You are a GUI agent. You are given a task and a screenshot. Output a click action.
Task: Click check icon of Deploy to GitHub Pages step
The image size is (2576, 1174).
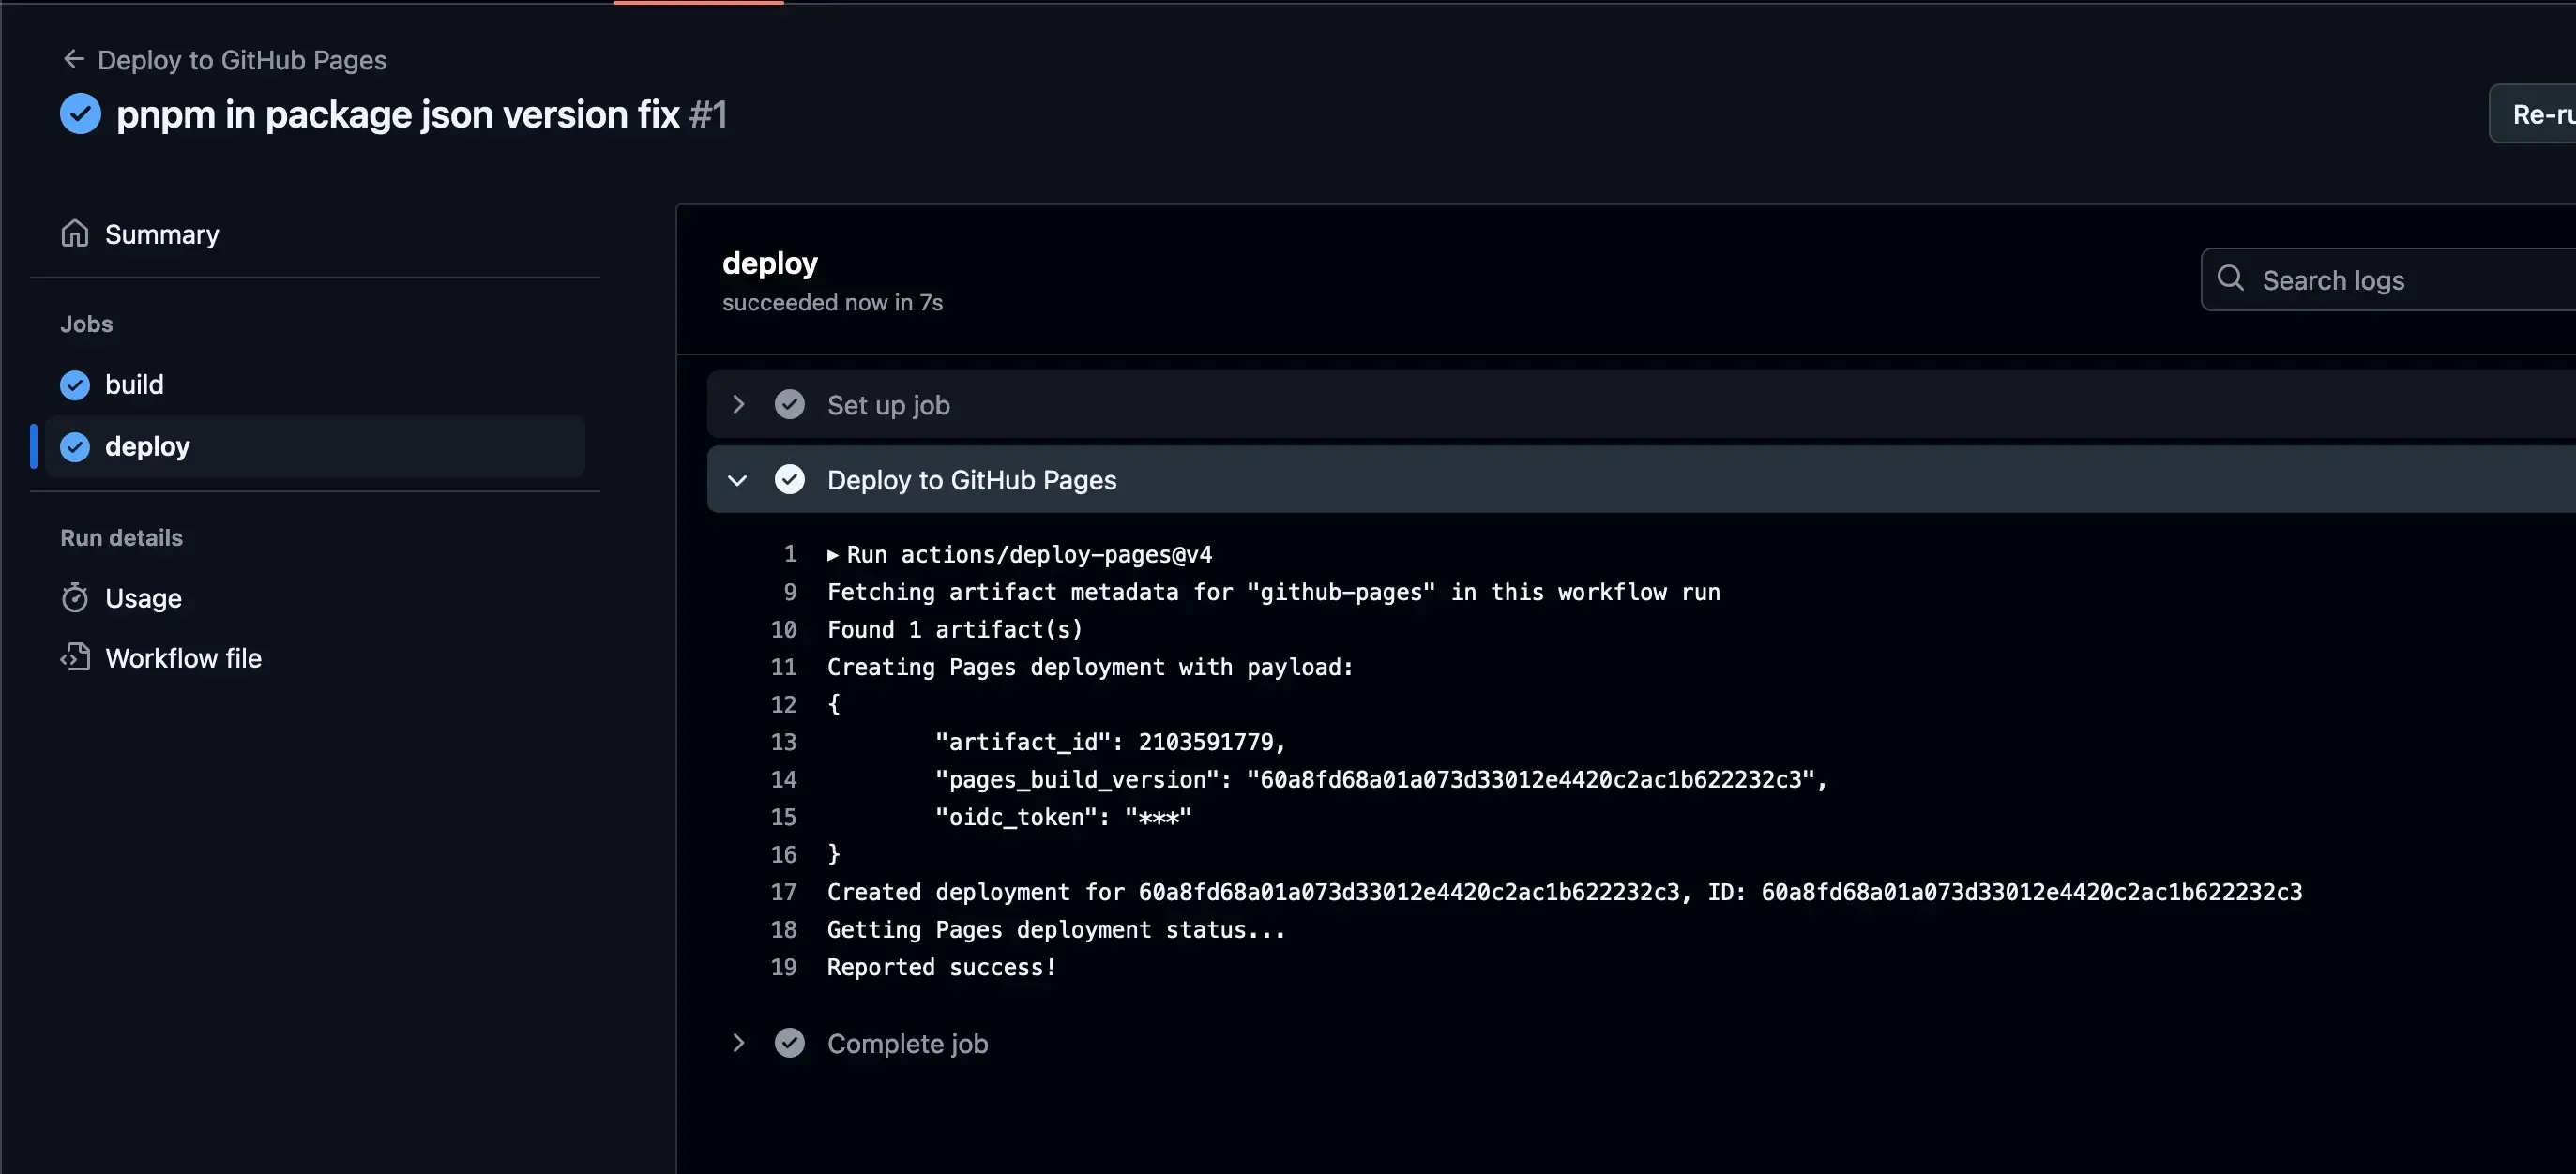(x=790, y=480)
